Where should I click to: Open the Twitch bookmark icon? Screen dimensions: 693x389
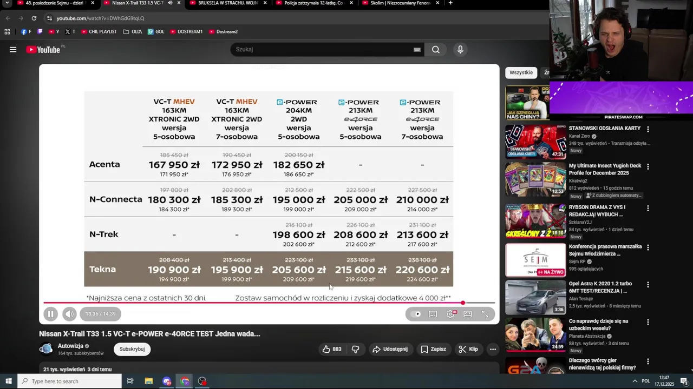click(x=40, y=32)
